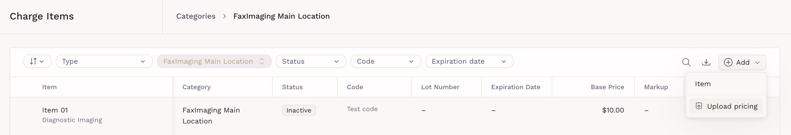The width and height of the screenshot is (791, 135).
Task: Click the Base Price column header
Action: pyautogui.click(x=607, y=87)
